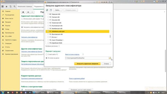The image size is (167, 94).
Task: Go to home page via house icon
Action: click(23, 12)
